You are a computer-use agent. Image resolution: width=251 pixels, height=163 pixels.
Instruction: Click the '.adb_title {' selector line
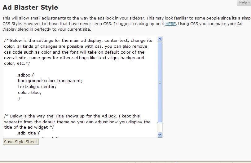28,133
